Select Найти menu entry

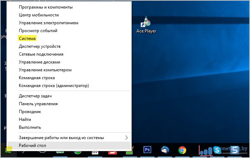(x=69, y=119)
